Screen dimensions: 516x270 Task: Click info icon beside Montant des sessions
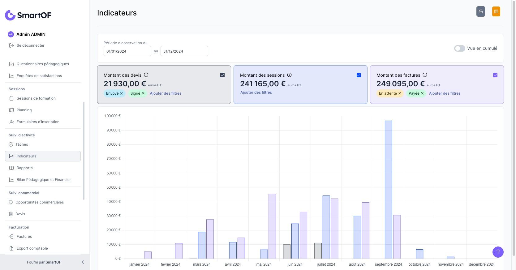[289, 75]
